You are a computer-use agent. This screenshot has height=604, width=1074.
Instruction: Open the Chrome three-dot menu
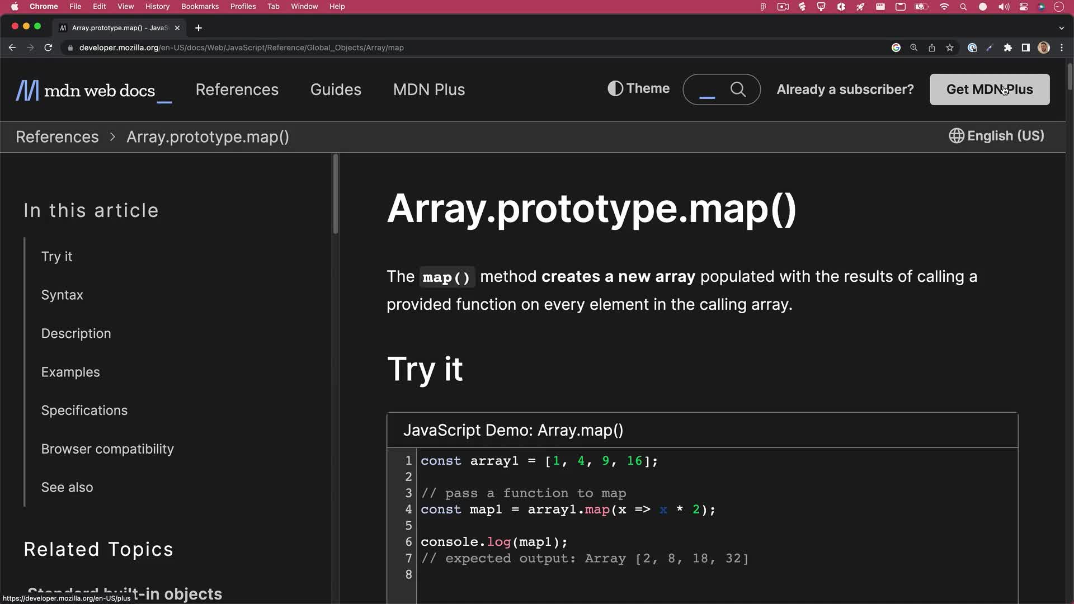[1062, 48]
